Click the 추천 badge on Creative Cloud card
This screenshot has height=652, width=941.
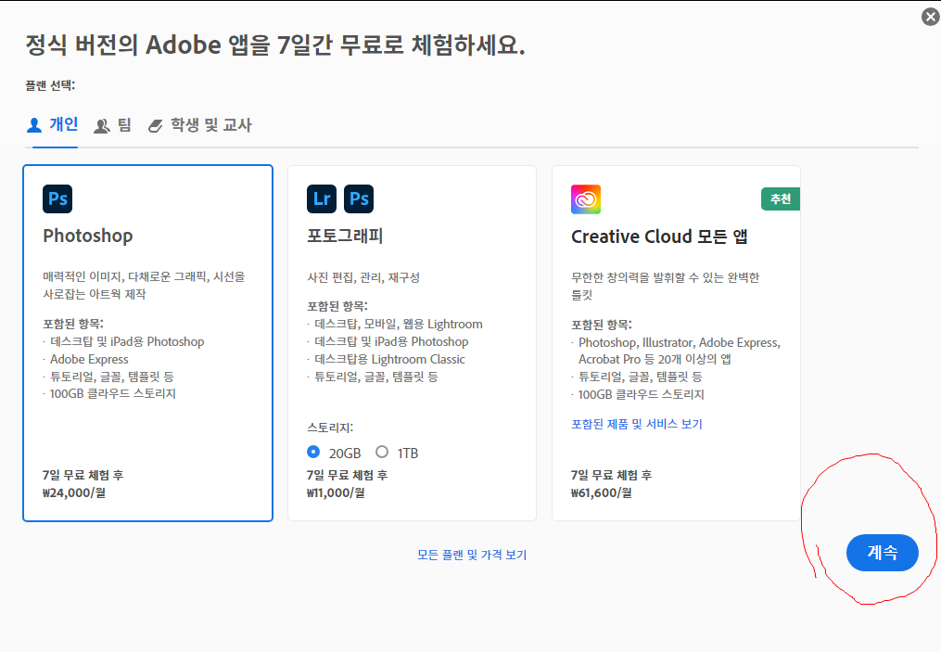tap(781, 198)
